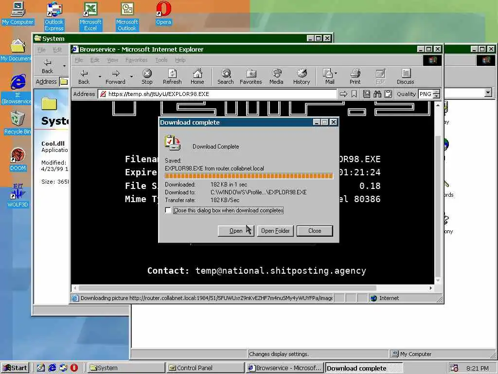Select Recycle Bin desktop icon
The height and width of the screenshot is (374, 498).
[18, 123]
